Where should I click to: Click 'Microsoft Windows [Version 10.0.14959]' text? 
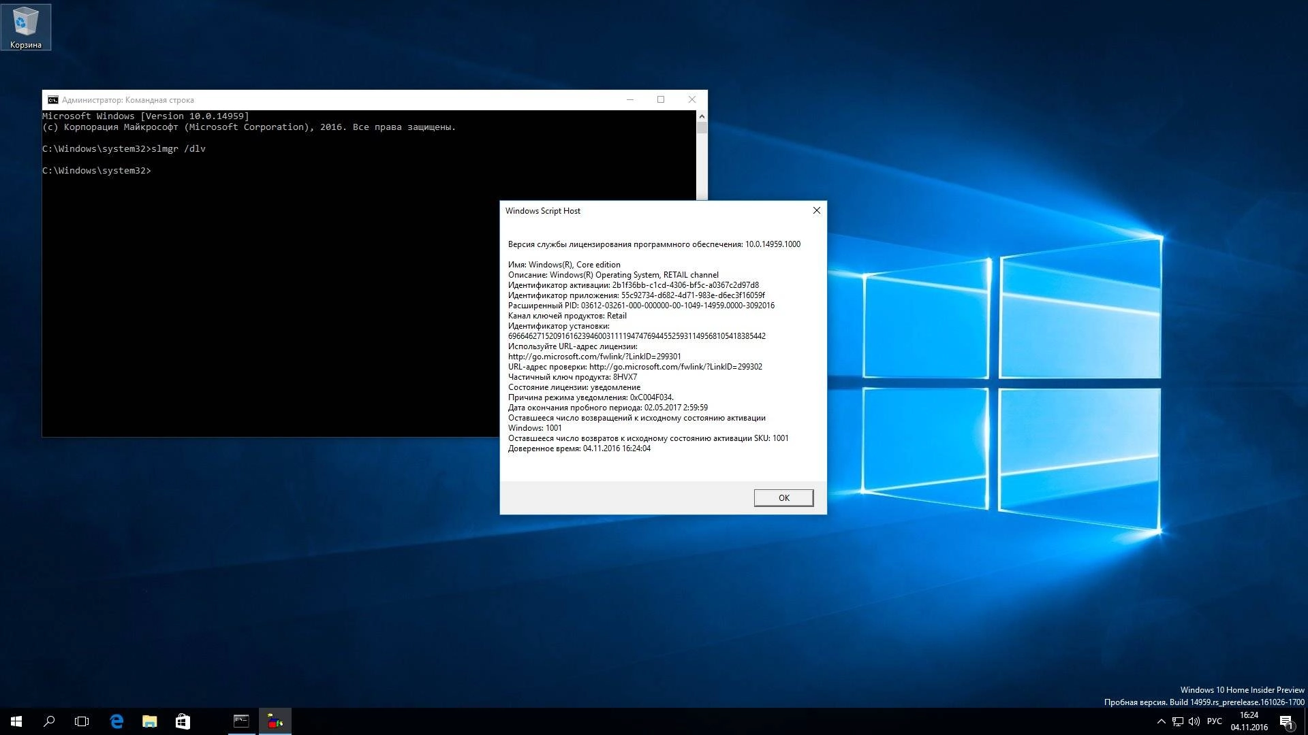[x=146, y=116]
